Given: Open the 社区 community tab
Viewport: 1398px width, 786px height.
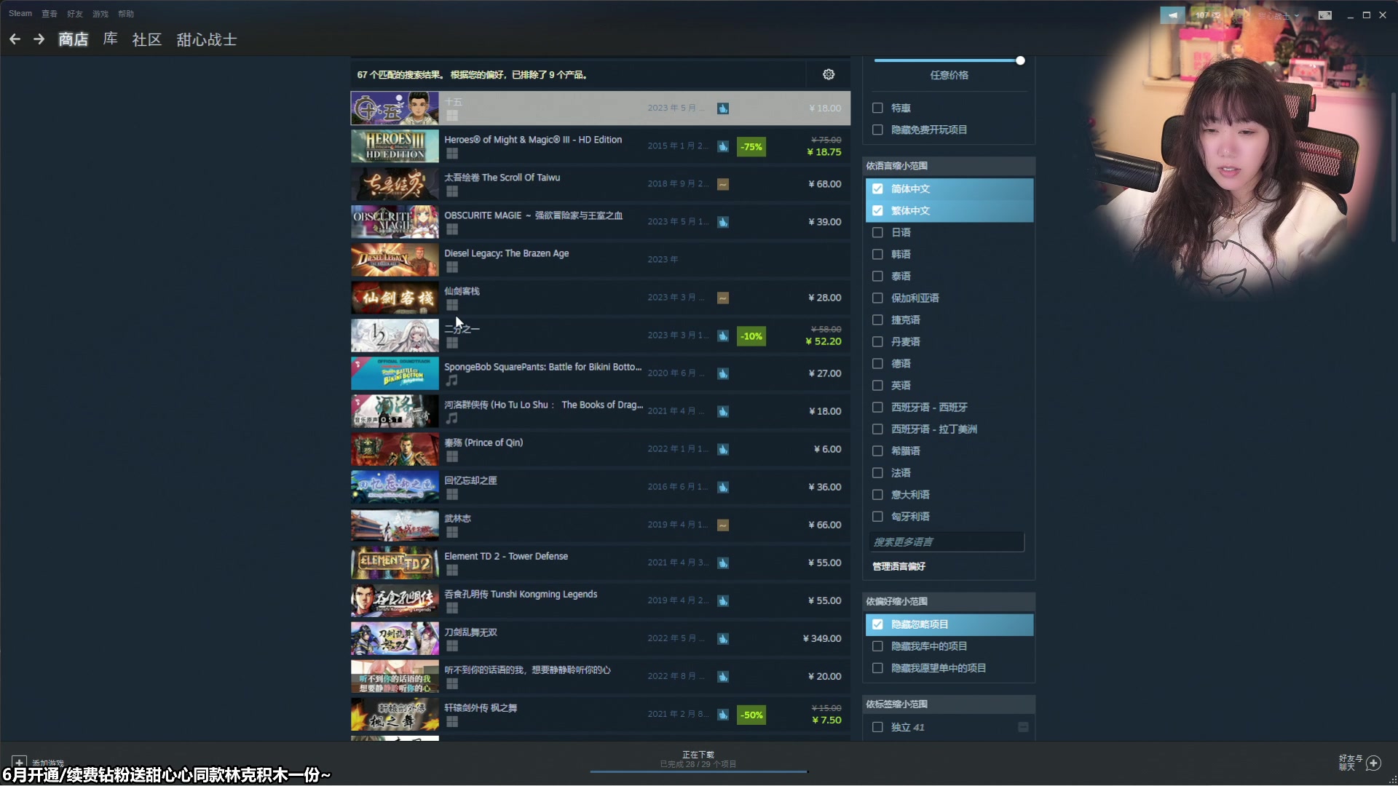Looking at the screenshot, I should (x=147, y=39).
